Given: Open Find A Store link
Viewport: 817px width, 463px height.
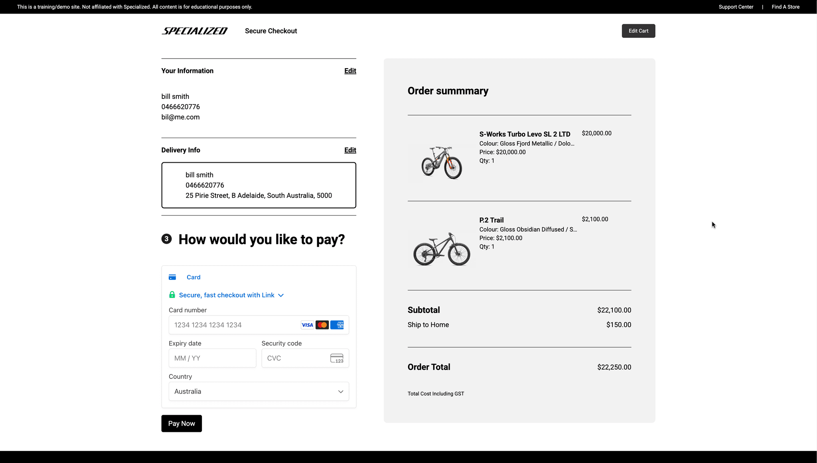Looking at the screenshot, I should pos(785,7).
